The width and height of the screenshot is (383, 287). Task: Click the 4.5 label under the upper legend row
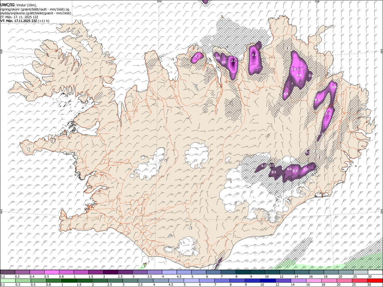click(x=179, y=277)
